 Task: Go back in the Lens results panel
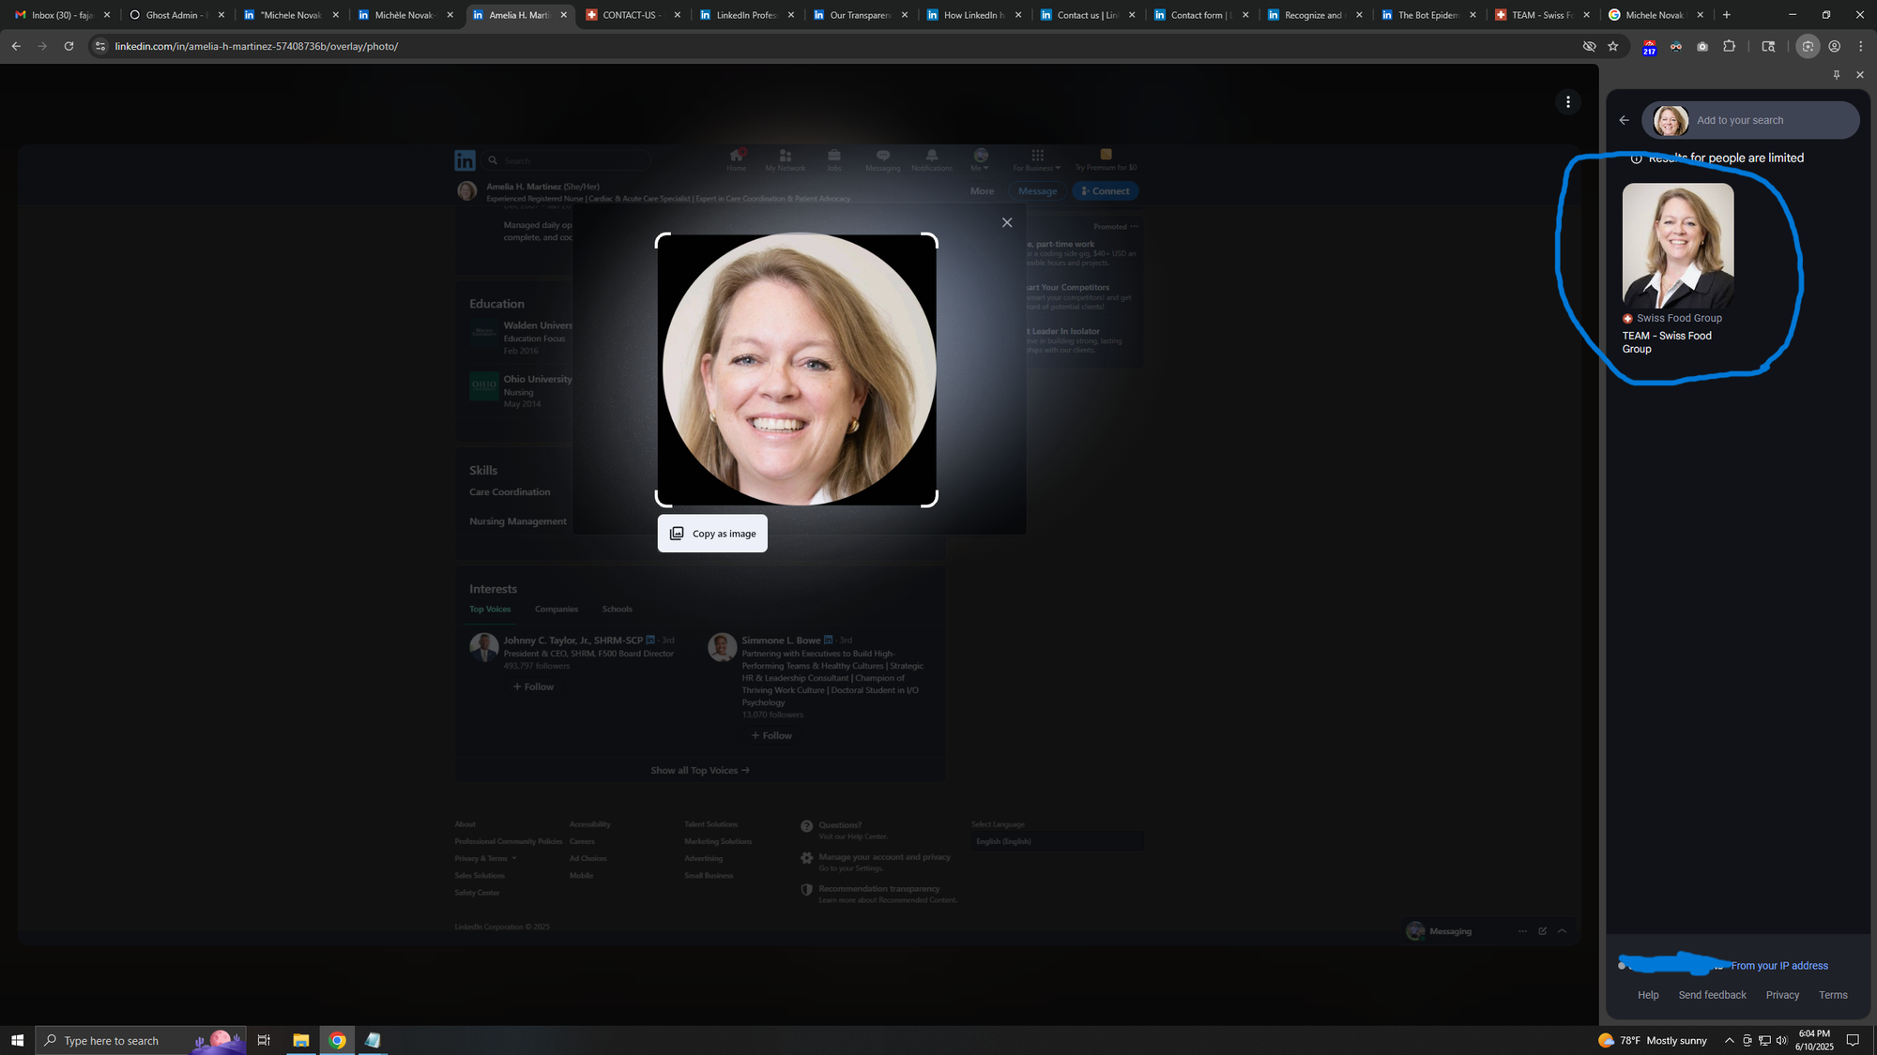[x=1624, y=120]
